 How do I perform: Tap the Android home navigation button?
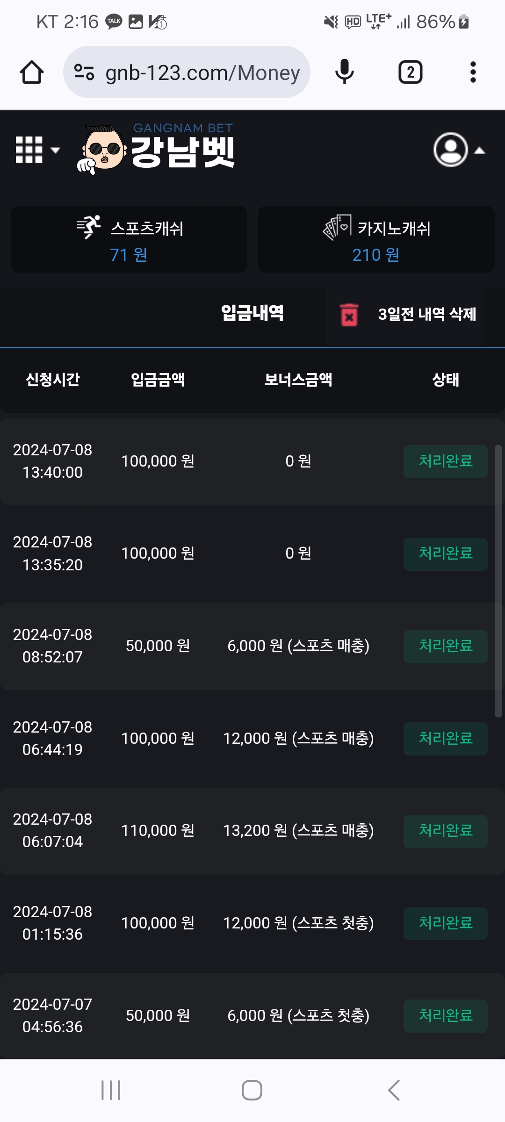click(x=252, y=1090)
